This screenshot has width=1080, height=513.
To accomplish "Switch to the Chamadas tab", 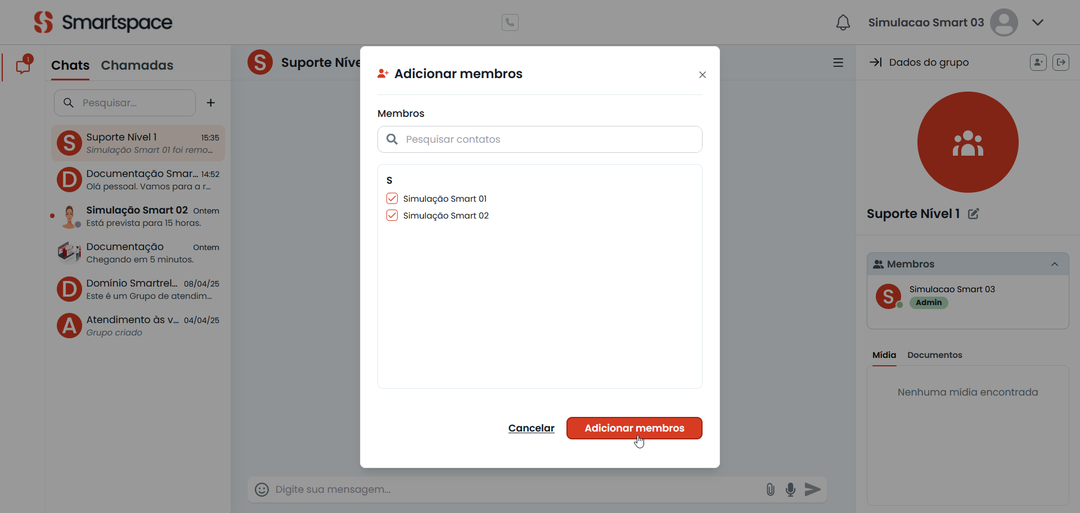I will (x=137, y=66).
